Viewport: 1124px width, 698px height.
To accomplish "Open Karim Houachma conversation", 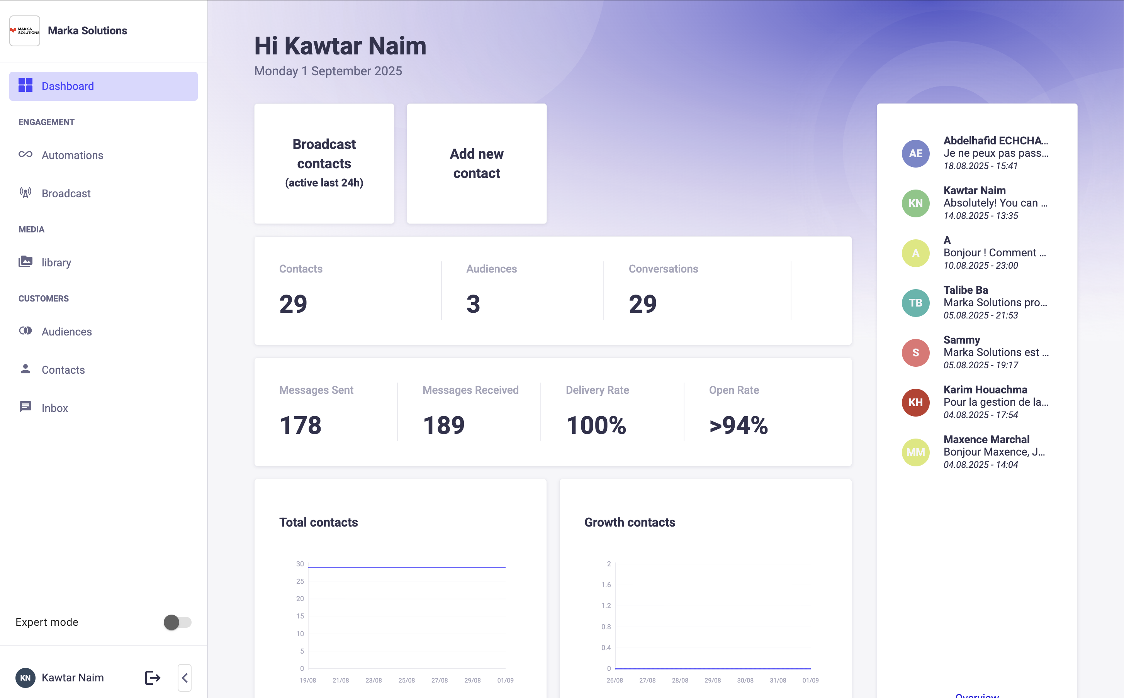I will (976, 402).
